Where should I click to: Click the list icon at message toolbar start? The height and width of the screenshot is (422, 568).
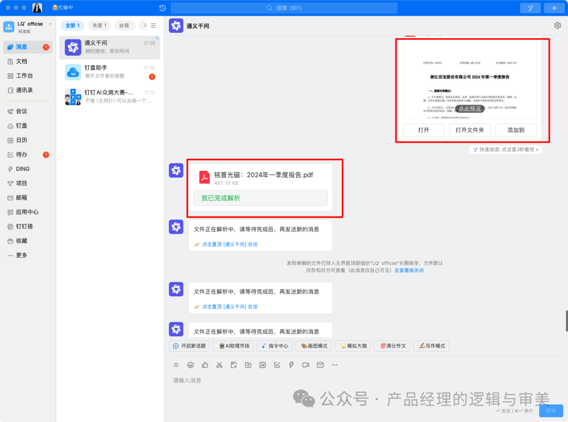point(176,365)
